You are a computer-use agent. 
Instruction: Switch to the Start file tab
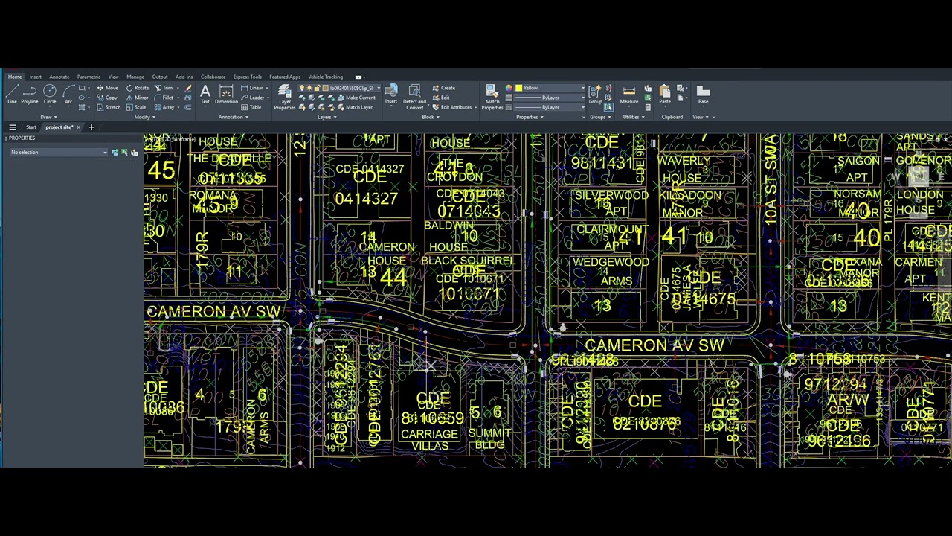(x=31, y=127)
